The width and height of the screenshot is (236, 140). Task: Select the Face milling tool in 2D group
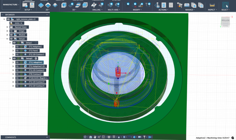pyautogui.click(x=55, y=5)
